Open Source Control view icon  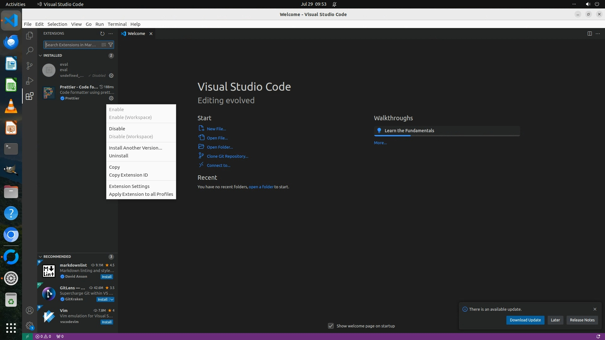coord(29,65)
